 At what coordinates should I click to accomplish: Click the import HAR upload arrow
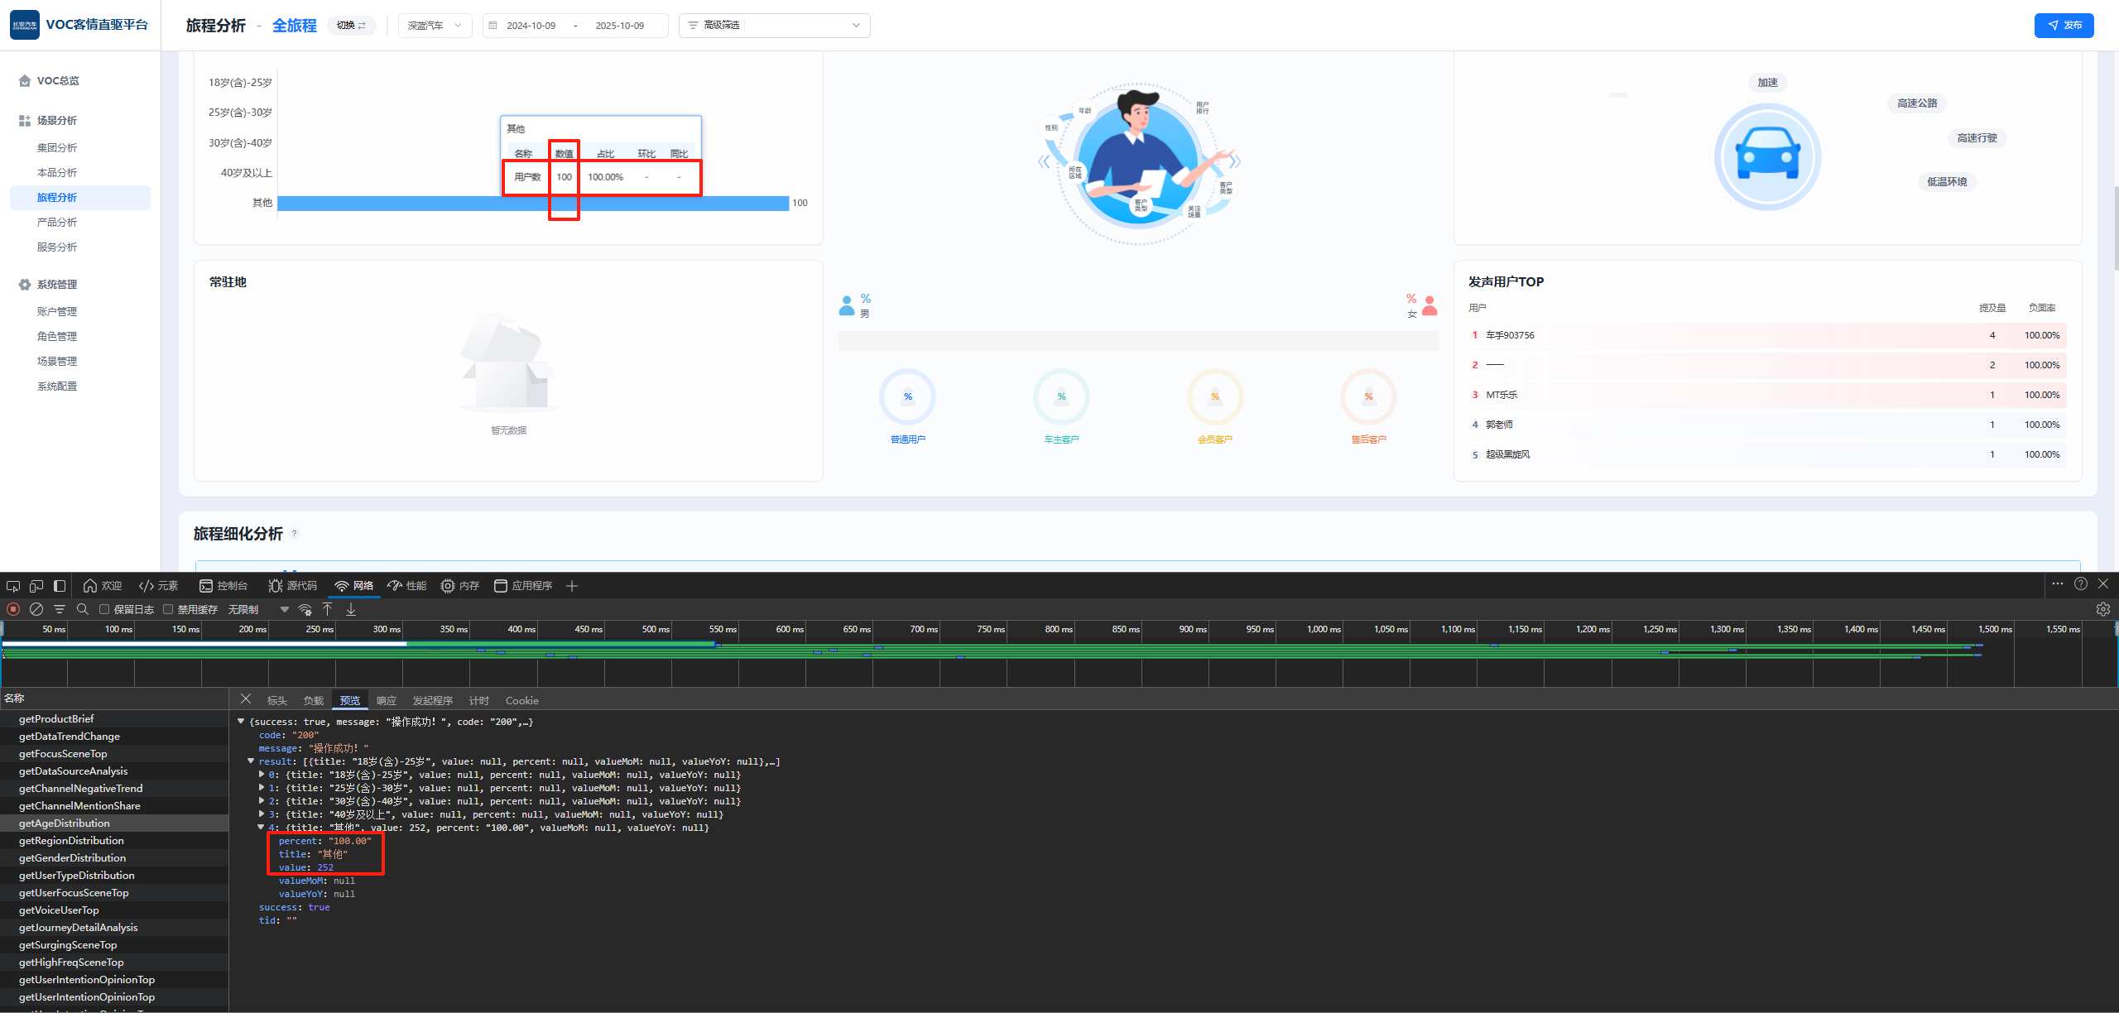tap(328, 609)
